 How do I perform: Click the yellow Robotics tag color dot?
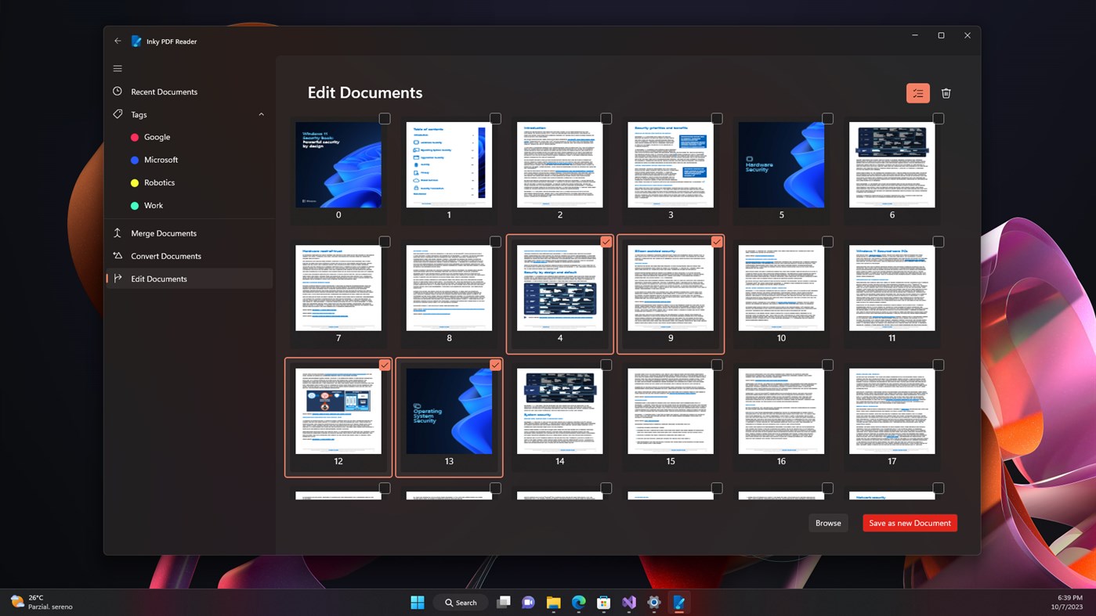(135, 182)
